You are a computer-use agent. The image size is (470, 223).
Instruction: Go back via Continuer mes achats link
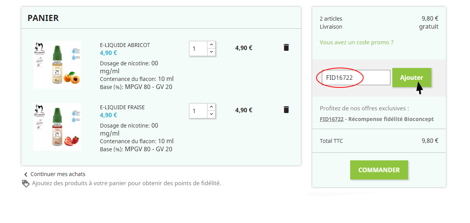click(x=58, y=174)
